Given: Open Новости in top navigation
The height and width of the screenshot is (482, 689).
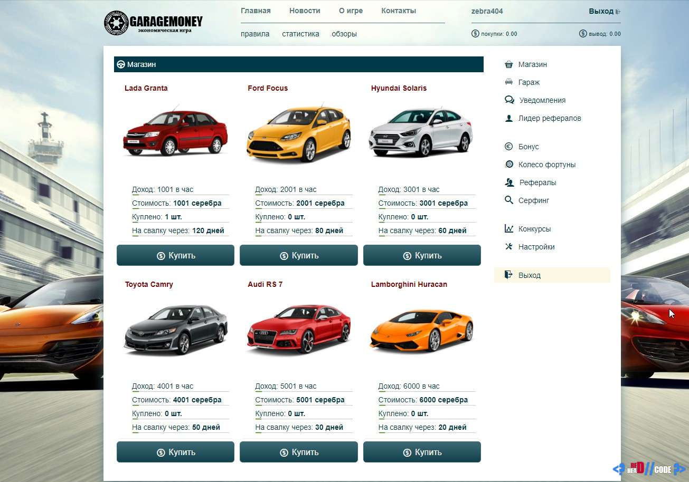Looking at the screenshot, I should click(305, 11).
